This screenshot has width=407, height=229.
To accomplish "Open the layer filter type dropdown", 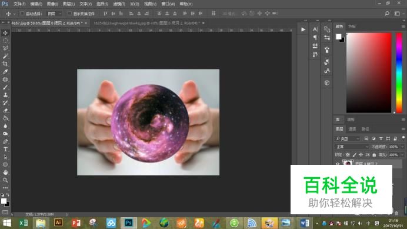I will [347, 138].
